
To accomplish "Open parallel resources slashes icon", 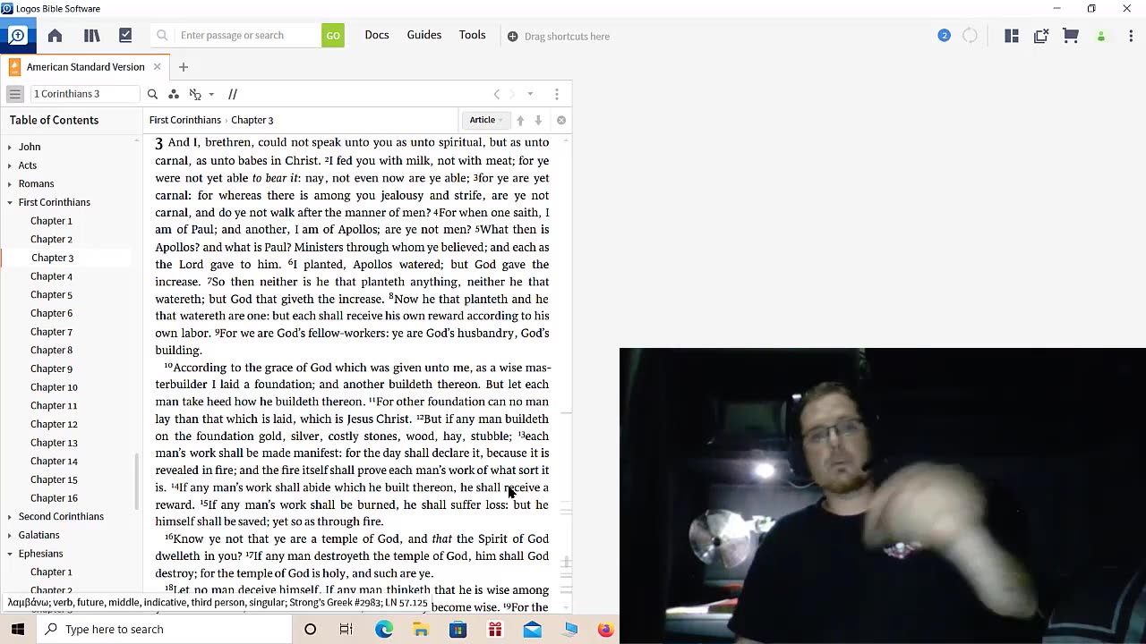I will [232, 94].
